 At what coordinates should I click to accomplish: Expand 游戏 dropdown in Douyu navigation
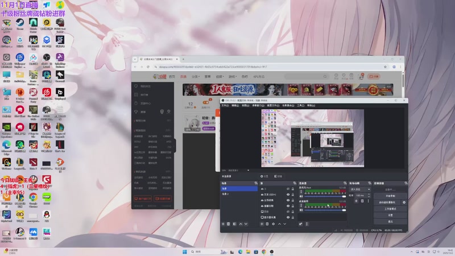[232, 77]
